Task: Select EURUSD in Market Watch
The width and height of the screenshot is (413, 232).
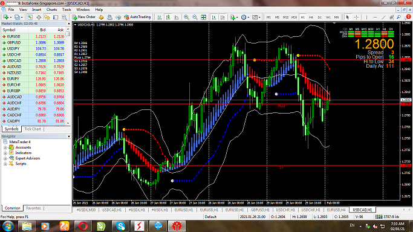Action: coord(33,36)
